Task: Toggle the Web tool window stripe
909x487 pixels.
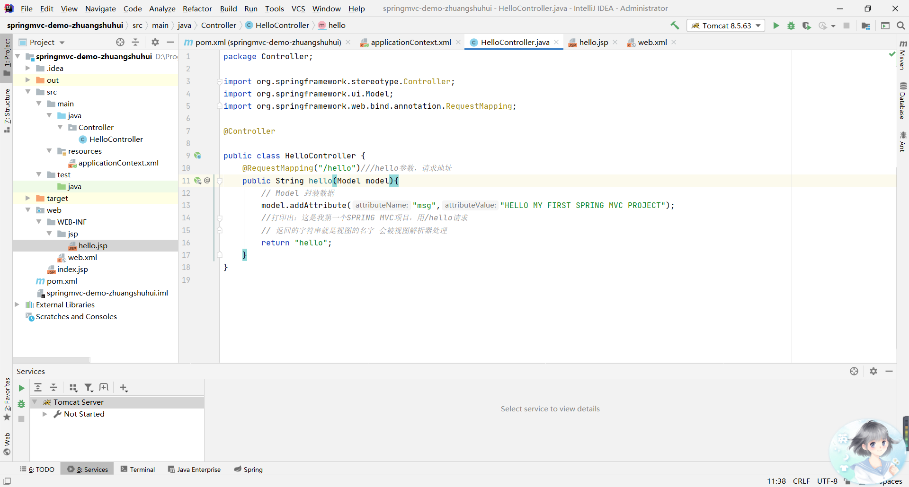Action: 7,444
